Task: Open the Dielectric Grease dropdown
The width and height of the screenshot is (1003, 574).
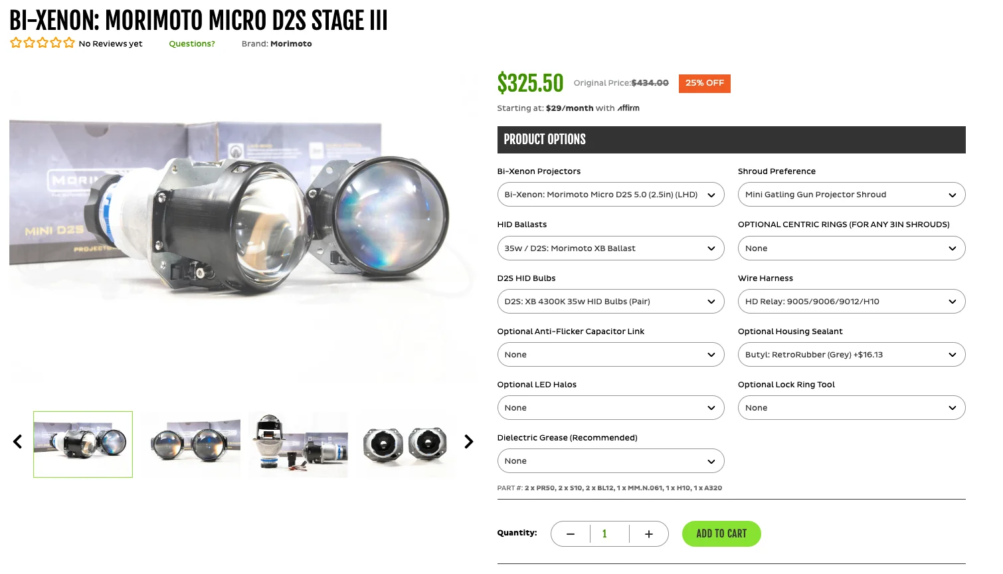Action: click(610, 461)
